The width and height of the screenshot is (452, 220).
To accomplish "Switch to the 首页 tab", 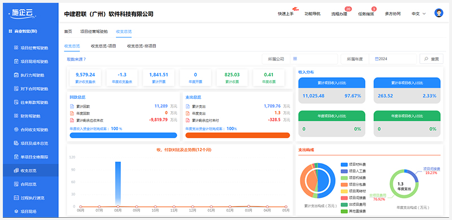I will coord(68,32).
